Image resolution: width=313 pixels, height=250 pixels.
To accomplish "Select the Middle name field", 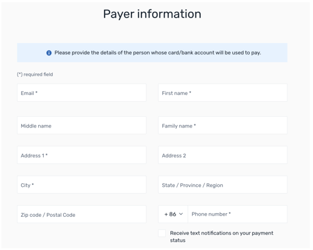I will [x=81, y=126].
